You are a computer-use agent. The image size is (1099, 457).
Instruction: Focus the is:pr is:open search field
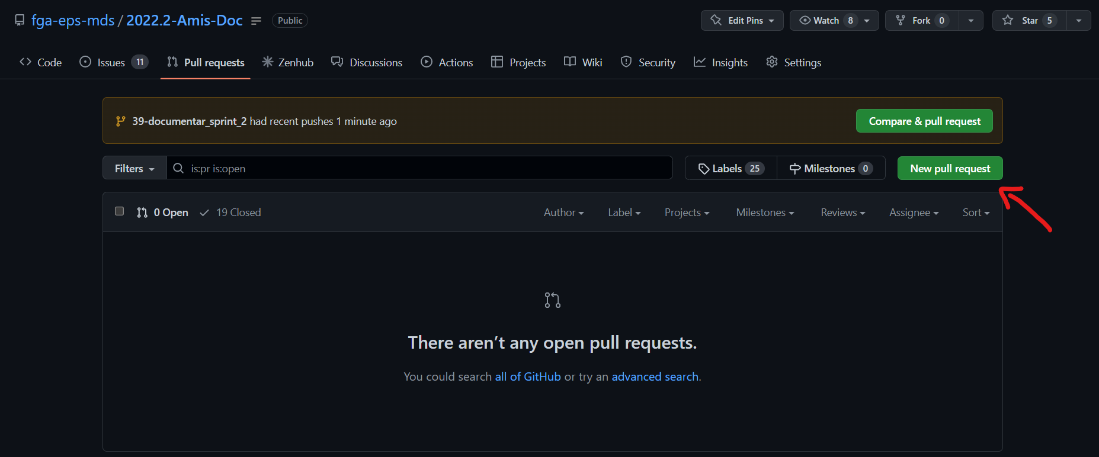pyautogui.click(x=419, y=168)
